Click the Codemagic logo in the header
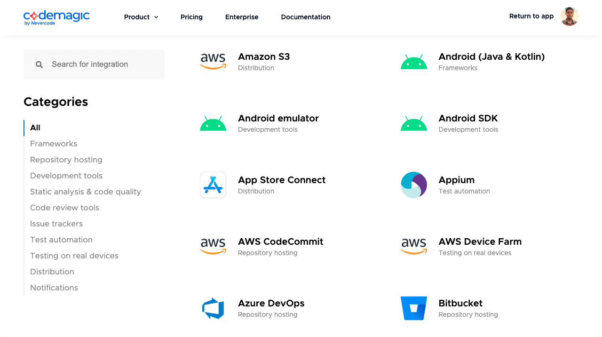This screenshot has width=602, height=337. point(56,17)
